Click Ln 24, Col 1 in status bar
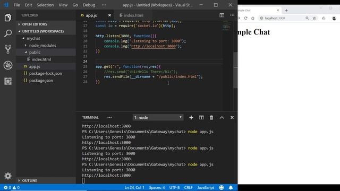This screenshot has width=340, height=191. coord(134,187)
